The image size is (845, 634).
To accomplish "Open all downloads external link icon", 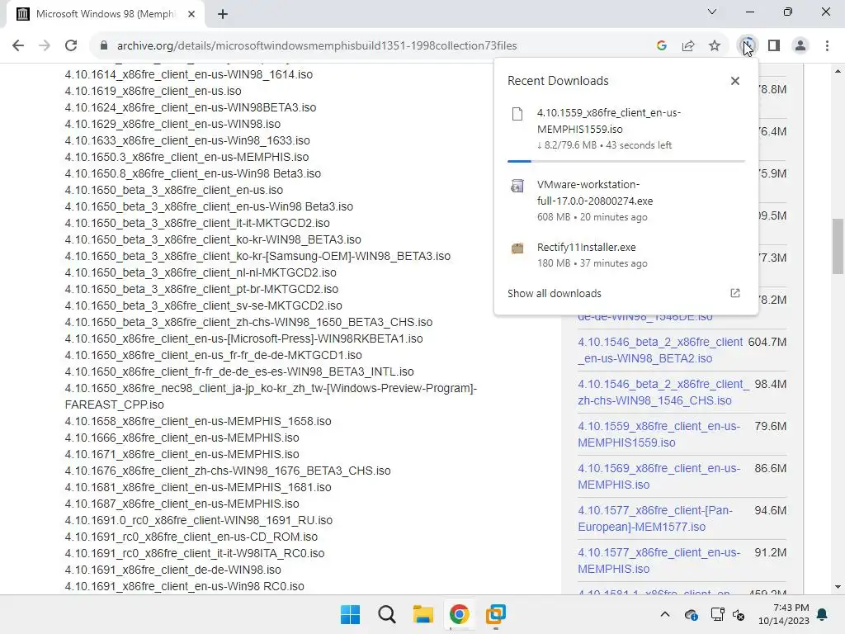I will coord(735,293).
